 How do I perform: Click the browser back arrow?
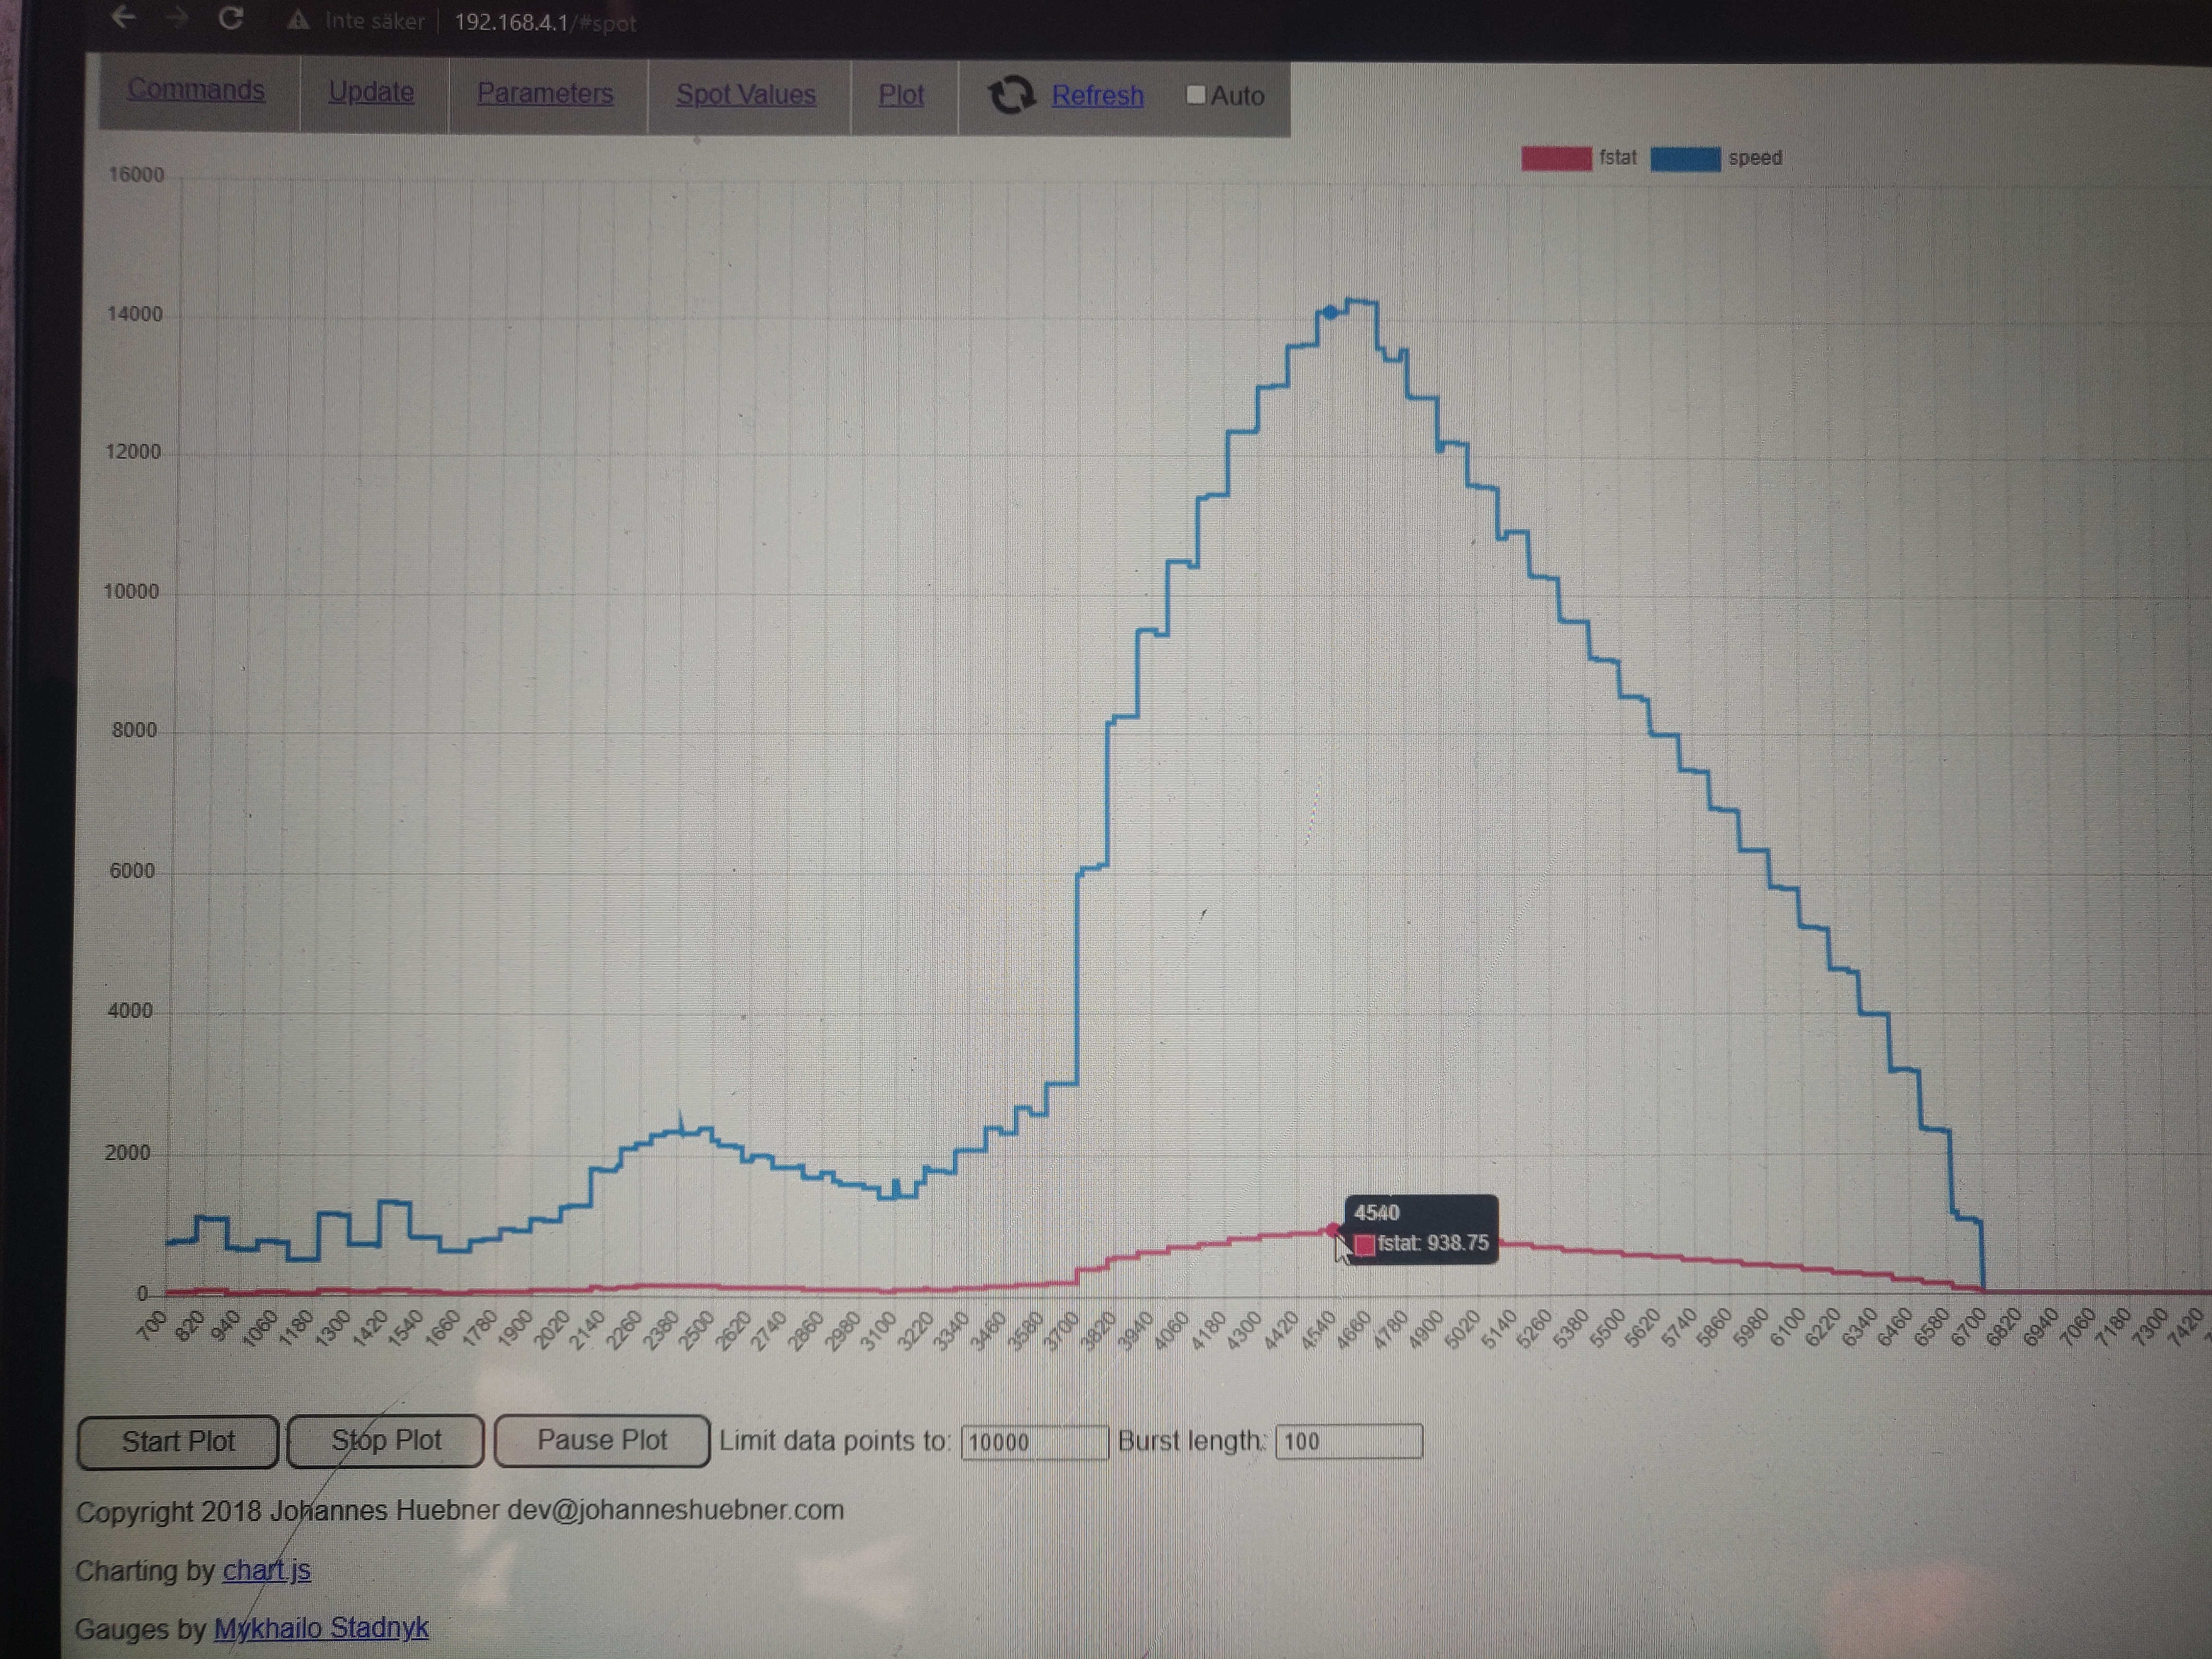(123, 17)
